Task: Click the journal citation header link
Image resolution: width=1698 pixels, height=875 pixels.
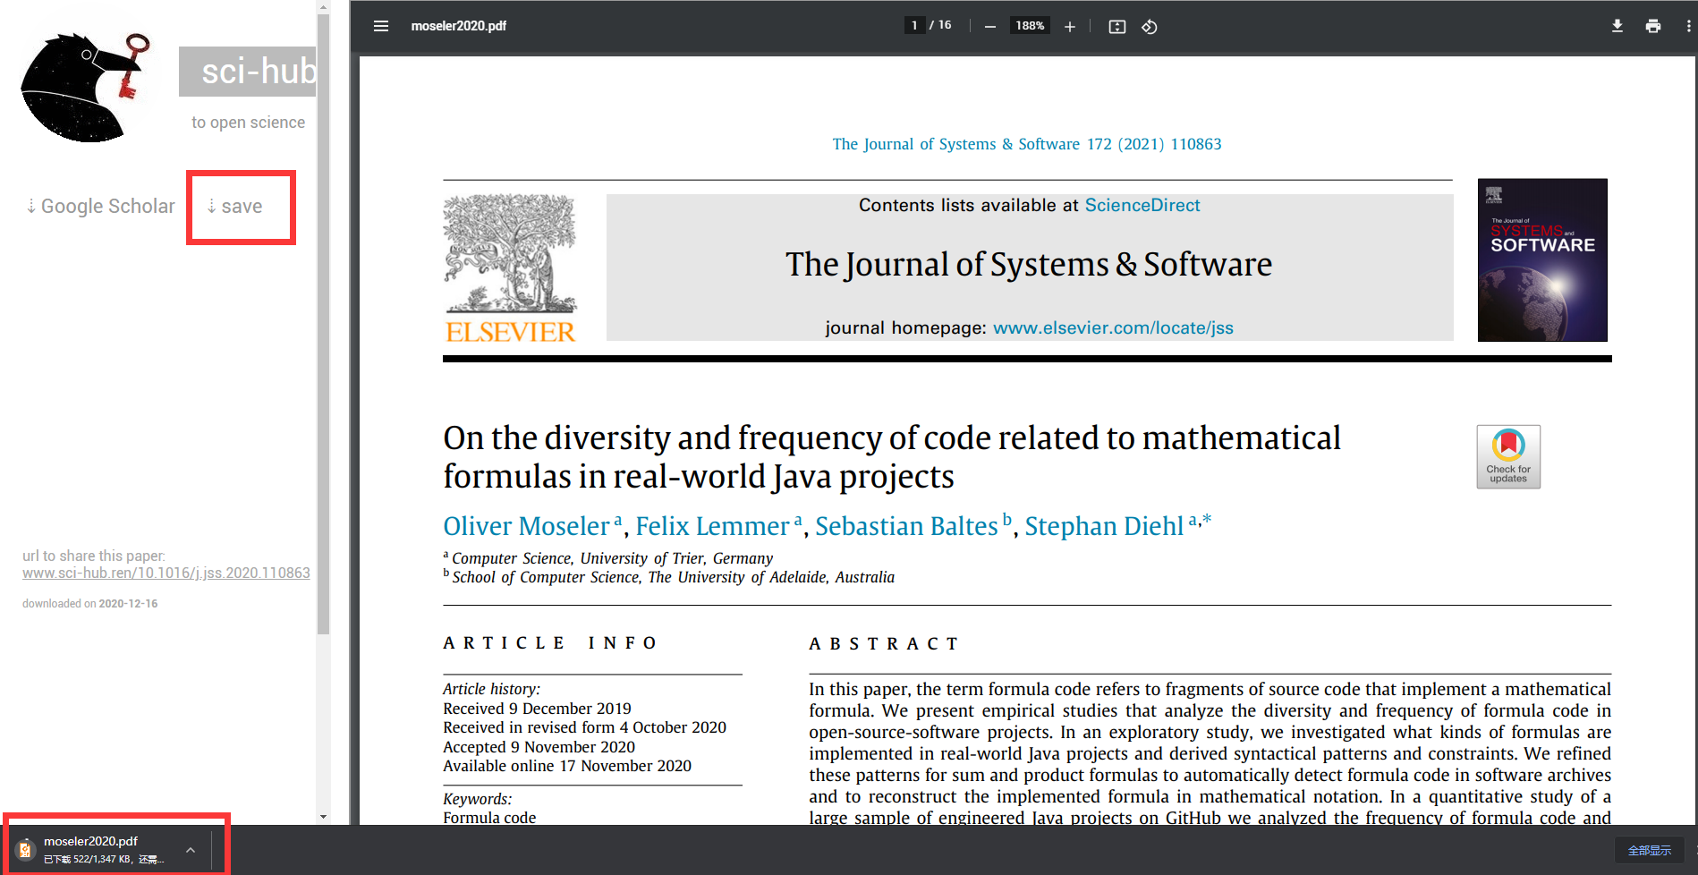Action: point(1026,144)
